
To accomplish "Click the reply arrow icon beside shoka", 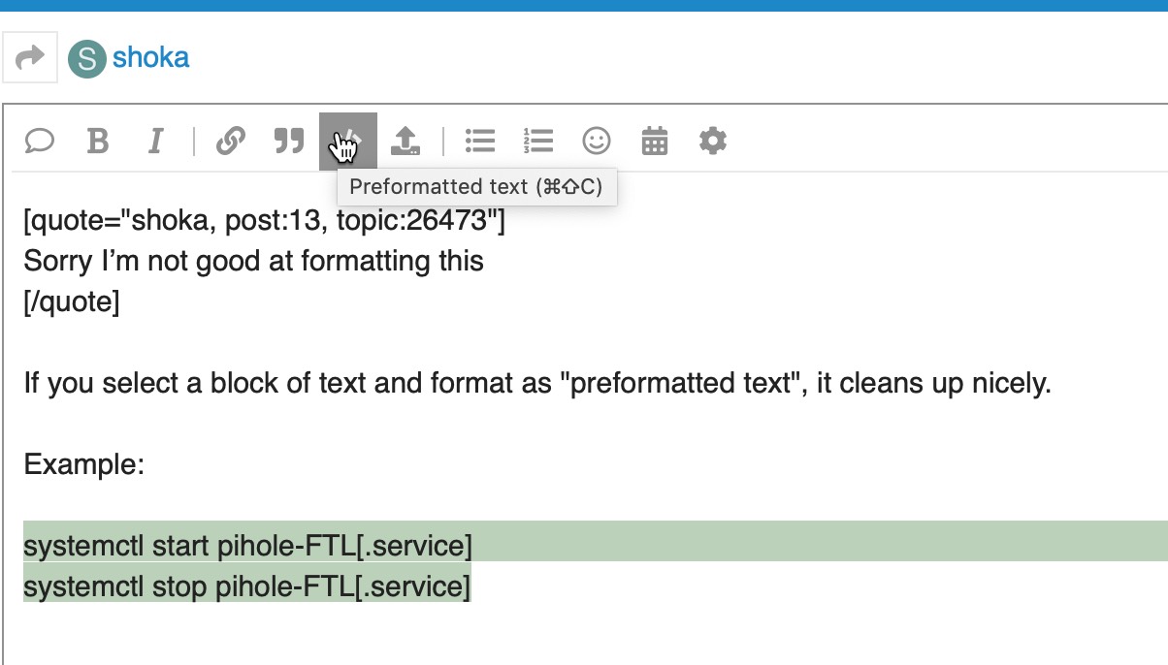I will pyautogui.click(x=31, y=58).
